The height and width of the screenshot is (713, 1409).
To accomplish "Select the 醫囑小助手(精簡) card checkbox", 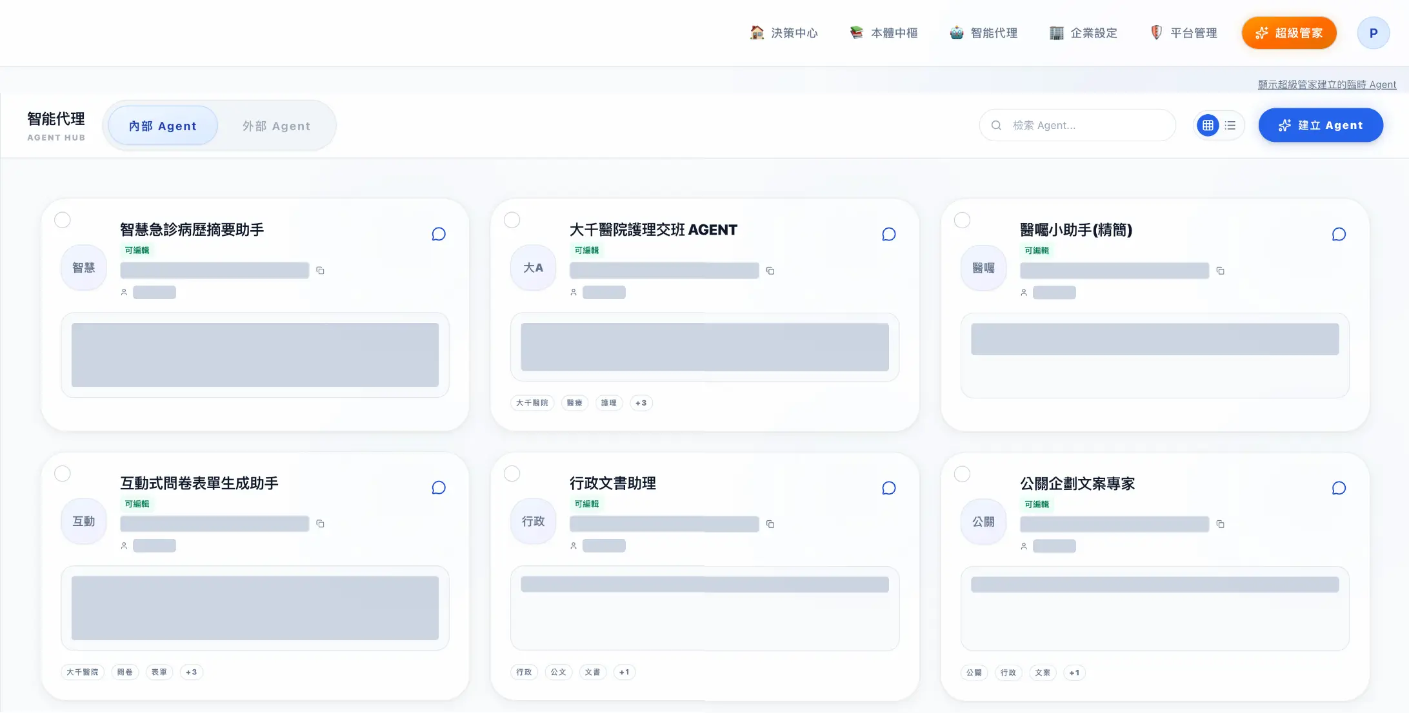I will point(962,220).
